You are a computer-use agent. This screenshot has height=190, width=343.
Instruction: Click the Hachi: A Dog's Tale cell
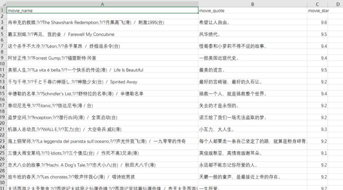pyautogui.click(x=102, y=165)
